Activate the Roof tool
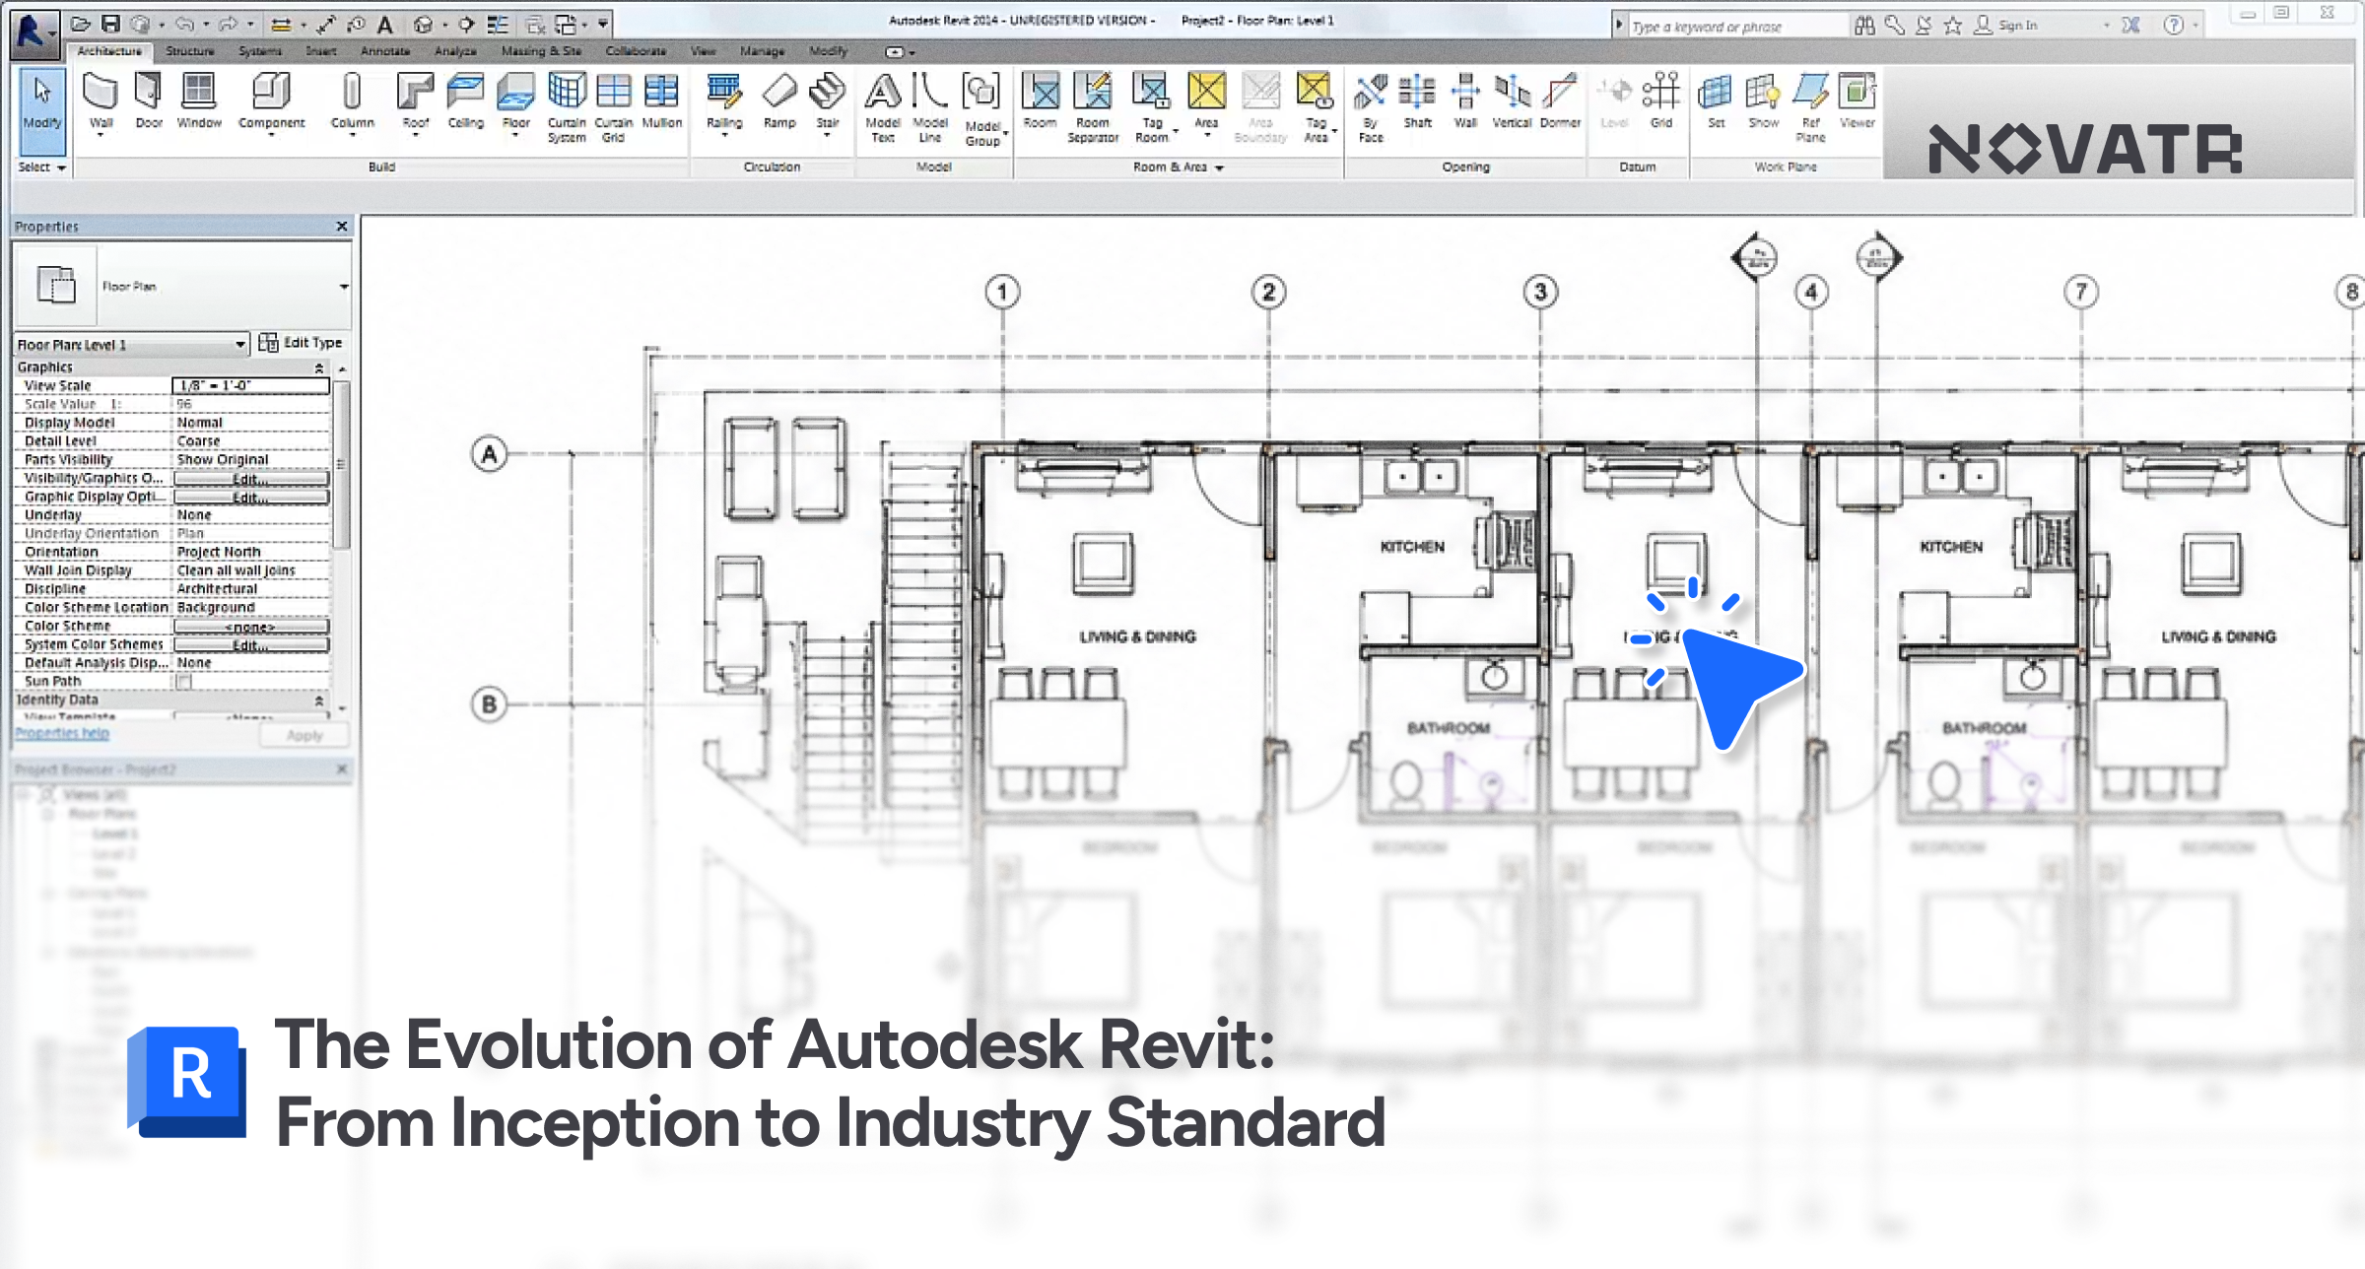Screen dimensions: 2365x1269 (415, 101)
